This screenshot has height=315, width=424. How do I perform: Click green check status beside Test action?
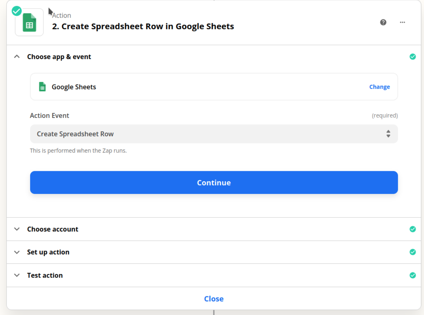click(x=412, y=275)
